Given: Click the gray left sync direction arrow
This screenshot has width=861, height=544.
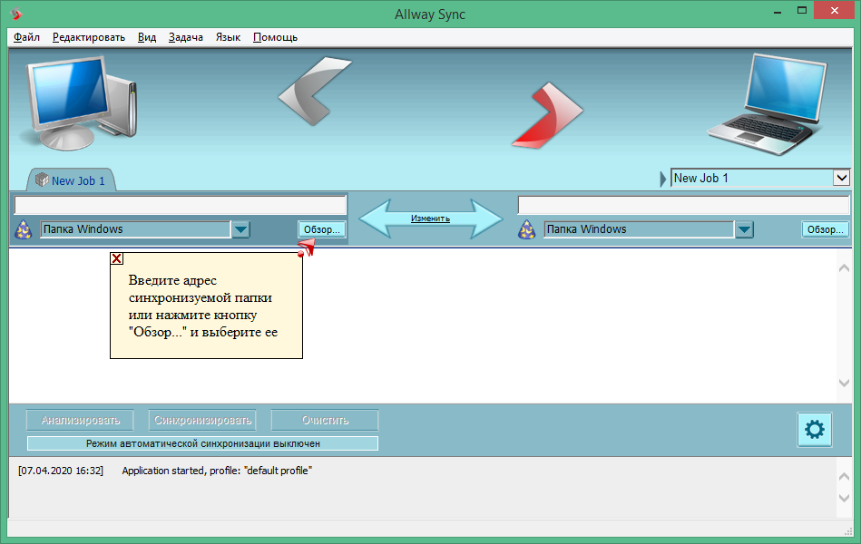Looking at the screenshot, I should [313, 91].
